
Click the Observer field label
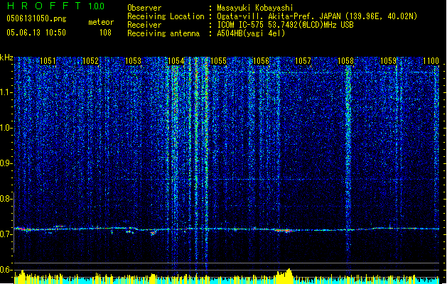(144, 8)
